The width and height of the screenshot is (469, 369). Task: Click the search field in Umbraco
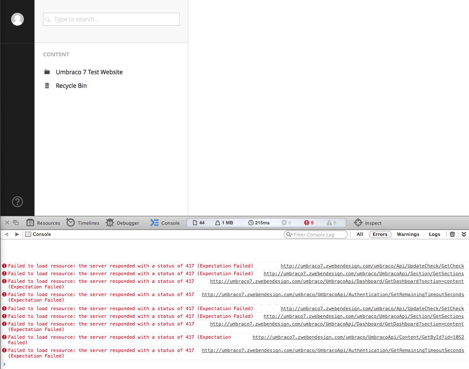pos(111,19)
